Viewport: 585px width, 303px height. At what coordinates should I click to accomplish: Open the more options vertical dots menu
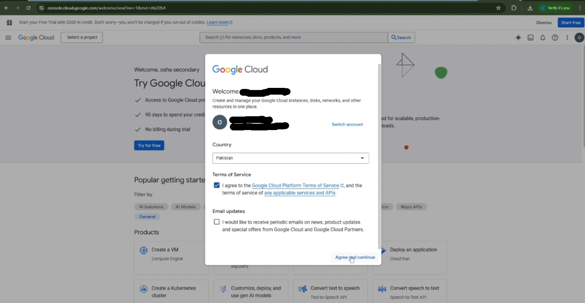click(567, 38)
